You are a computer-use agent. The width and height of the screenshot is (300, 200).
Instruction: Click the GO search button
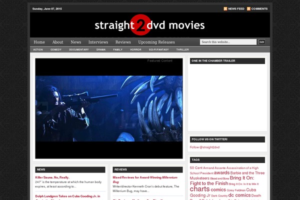[261, 42]
